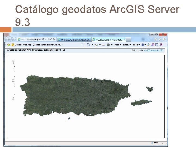
Task: Click the add to favorites bar star
Action: point(8,45)
